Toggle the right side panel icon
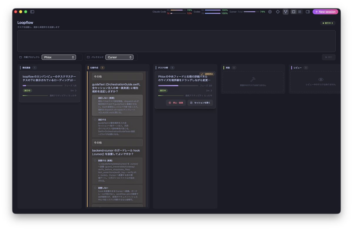353x230 pixels. tap(308, 12)
